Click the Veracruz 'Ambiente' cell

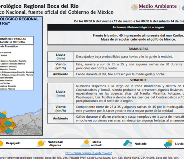pos(61,118)
